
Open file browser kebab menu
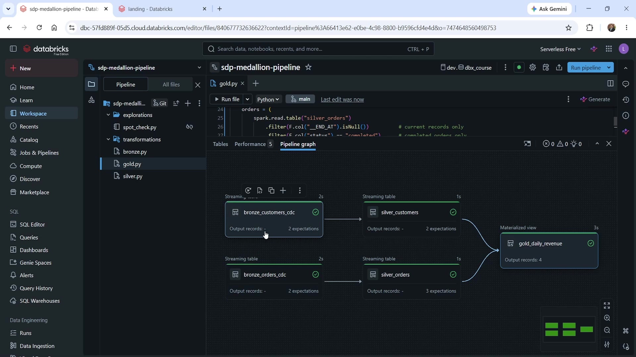(199, 103)
